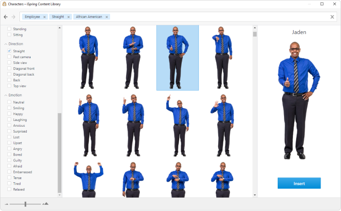Uncheck the Straight direction box
The height and width of the screenshot is (211, 341).
coord(9,51)
